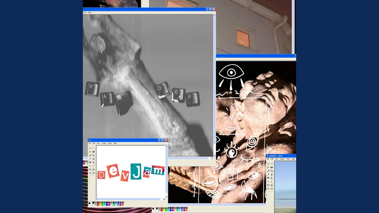Select rectangular Select tool in DevJam Paint window

click(94, 148)
